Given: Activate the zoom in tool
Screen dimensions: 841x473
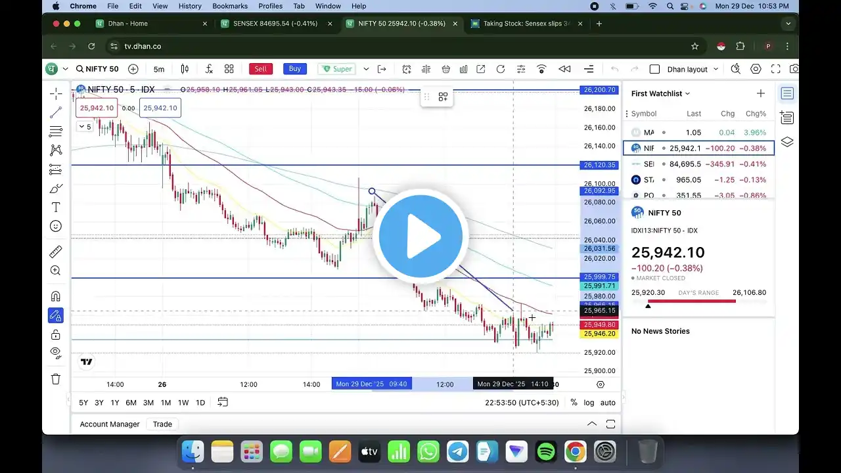Looking at the screenshot, I should pyautogui.click(x=56, y=271).
